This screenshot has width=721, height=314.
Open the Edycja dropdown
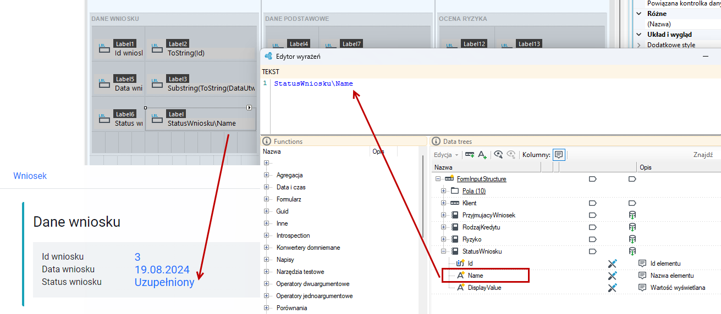[x=445, y=155]
